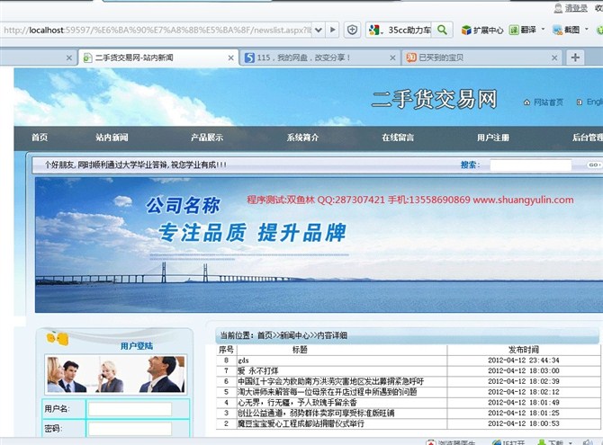Screen dimensions: 603x445
Task: Open 用户注册 in the navigation menu
Action: (x=493, y=138)
